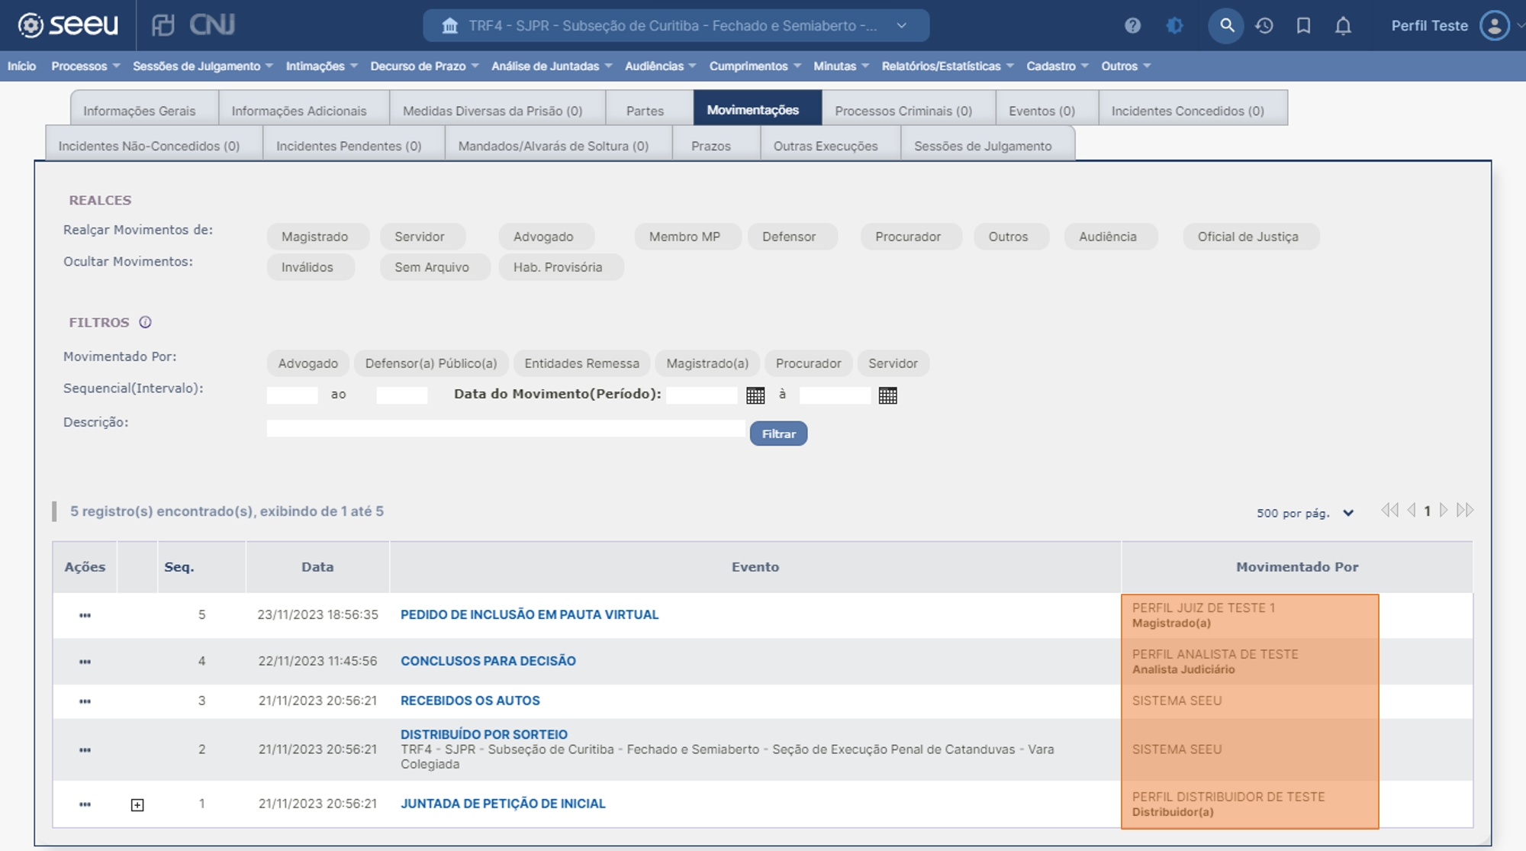Change the 500 por pág. selector
The width and height of the screenshot is (1526, 851).
point(1305,513)
